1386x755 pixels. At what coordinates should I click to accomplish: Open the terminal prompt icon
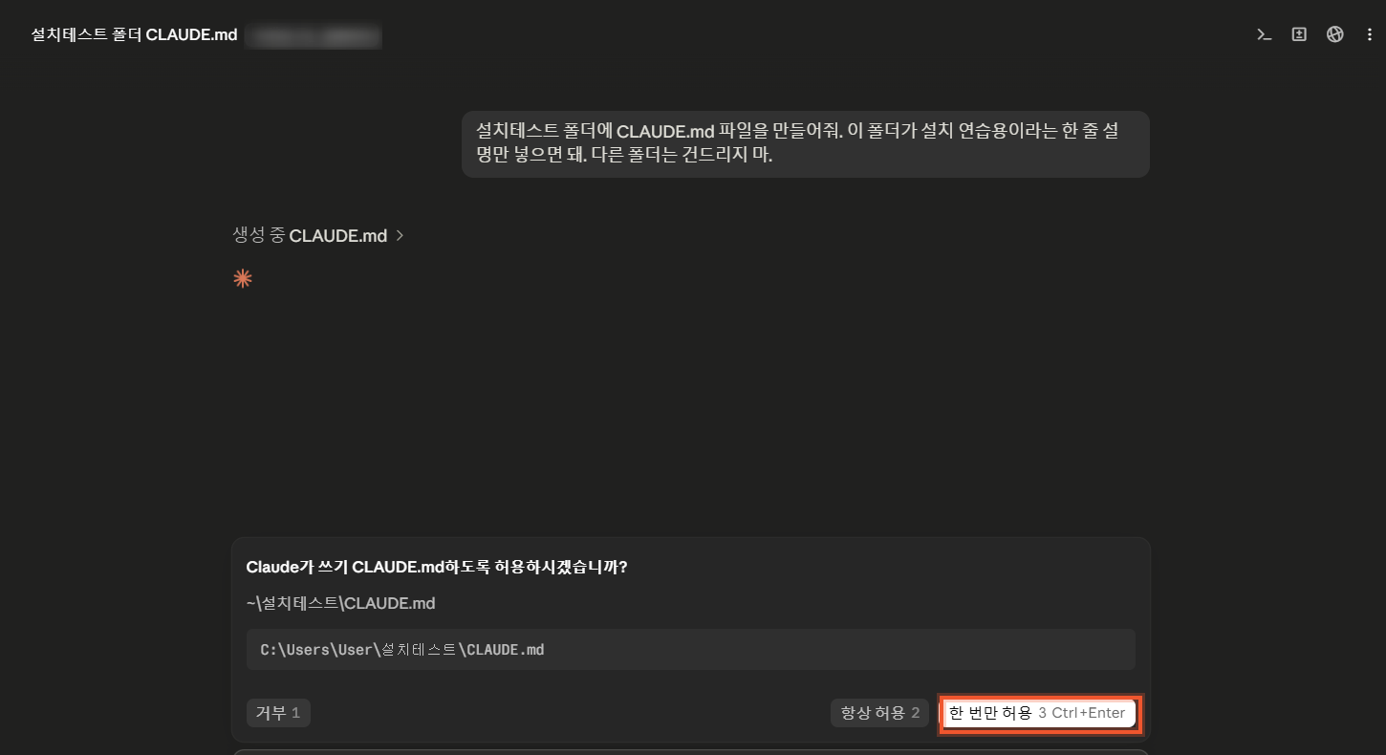pos(1264,34)
